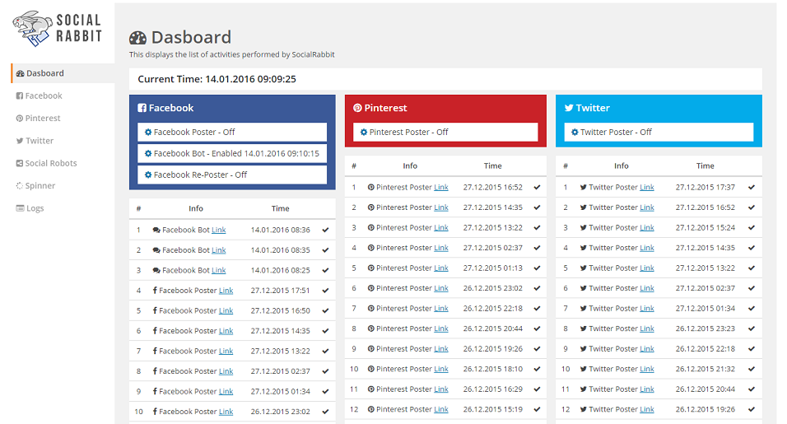
Task: Click the Pinterest icon in the red panel header
Action: coord(357,108)
